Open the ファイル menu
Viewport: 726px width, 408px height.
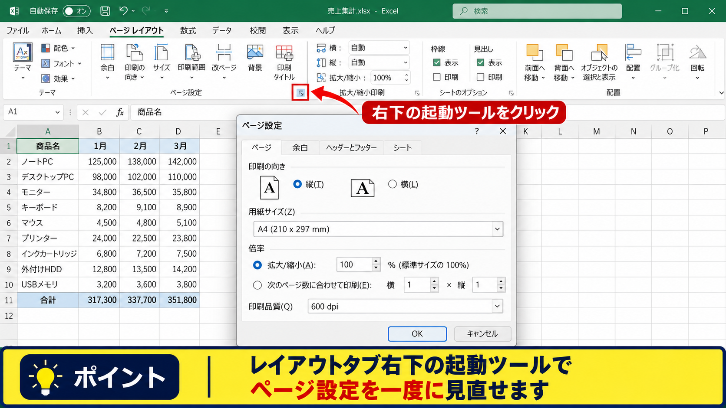[x=18, y=30]
